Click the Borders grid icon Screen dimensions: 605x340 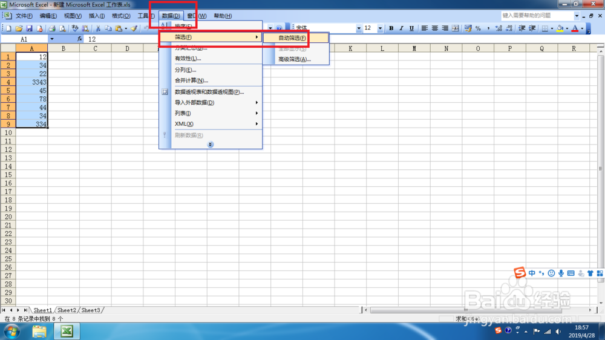[544, 28]
